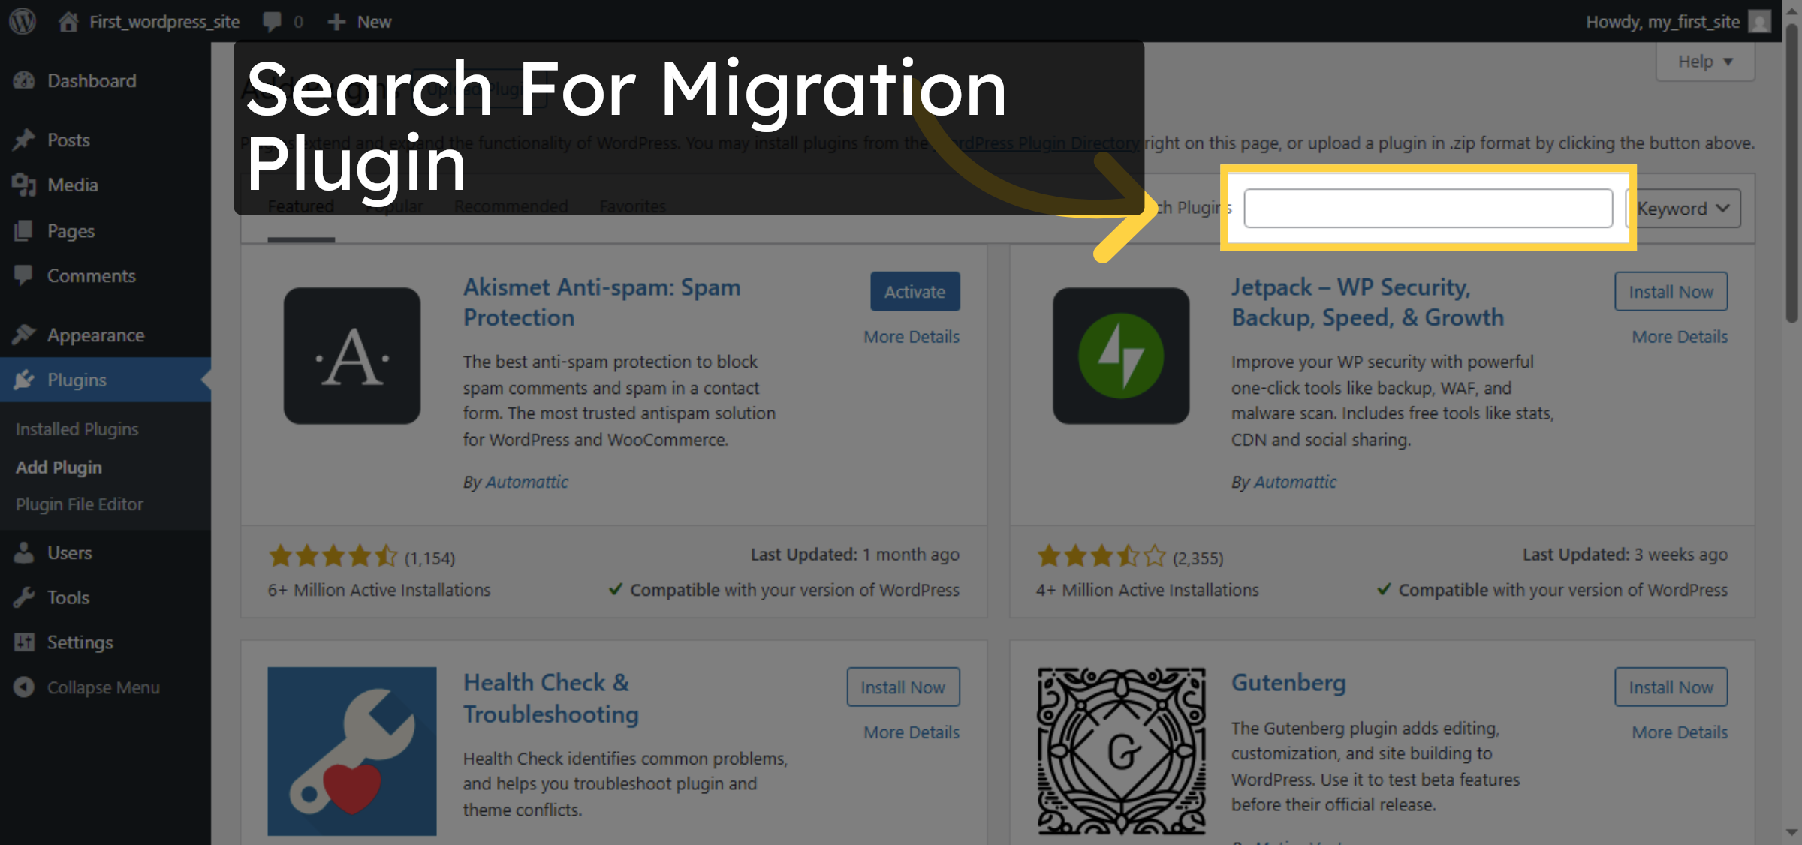The height and width of the screenshot is (845, 1802).
Task: Create content with the + New icon
Action: click(336, 21)
